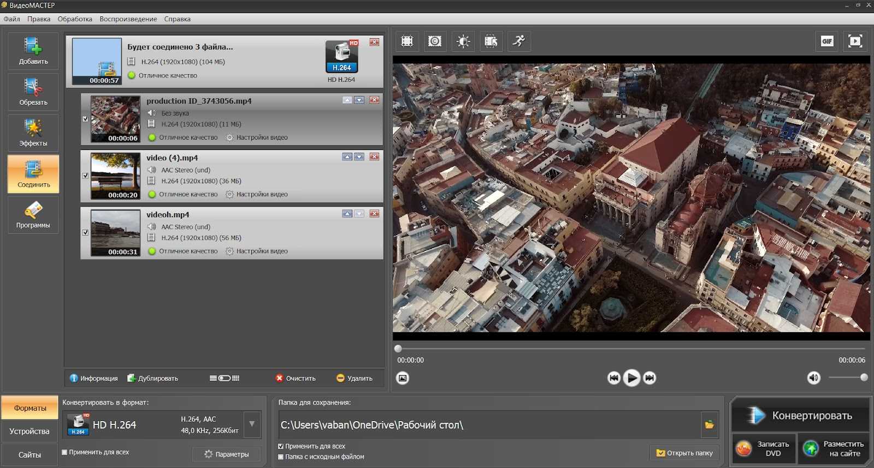The height and width of the screenshot is (468, 874).
Task: Switch preview to fullscreen mode icon
Action: [x=855, y=41]
